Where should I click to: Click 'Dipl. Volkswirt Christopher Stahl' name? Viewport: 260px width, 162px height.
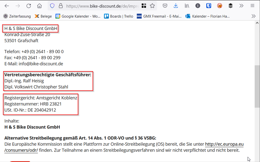tap(36, 87)
